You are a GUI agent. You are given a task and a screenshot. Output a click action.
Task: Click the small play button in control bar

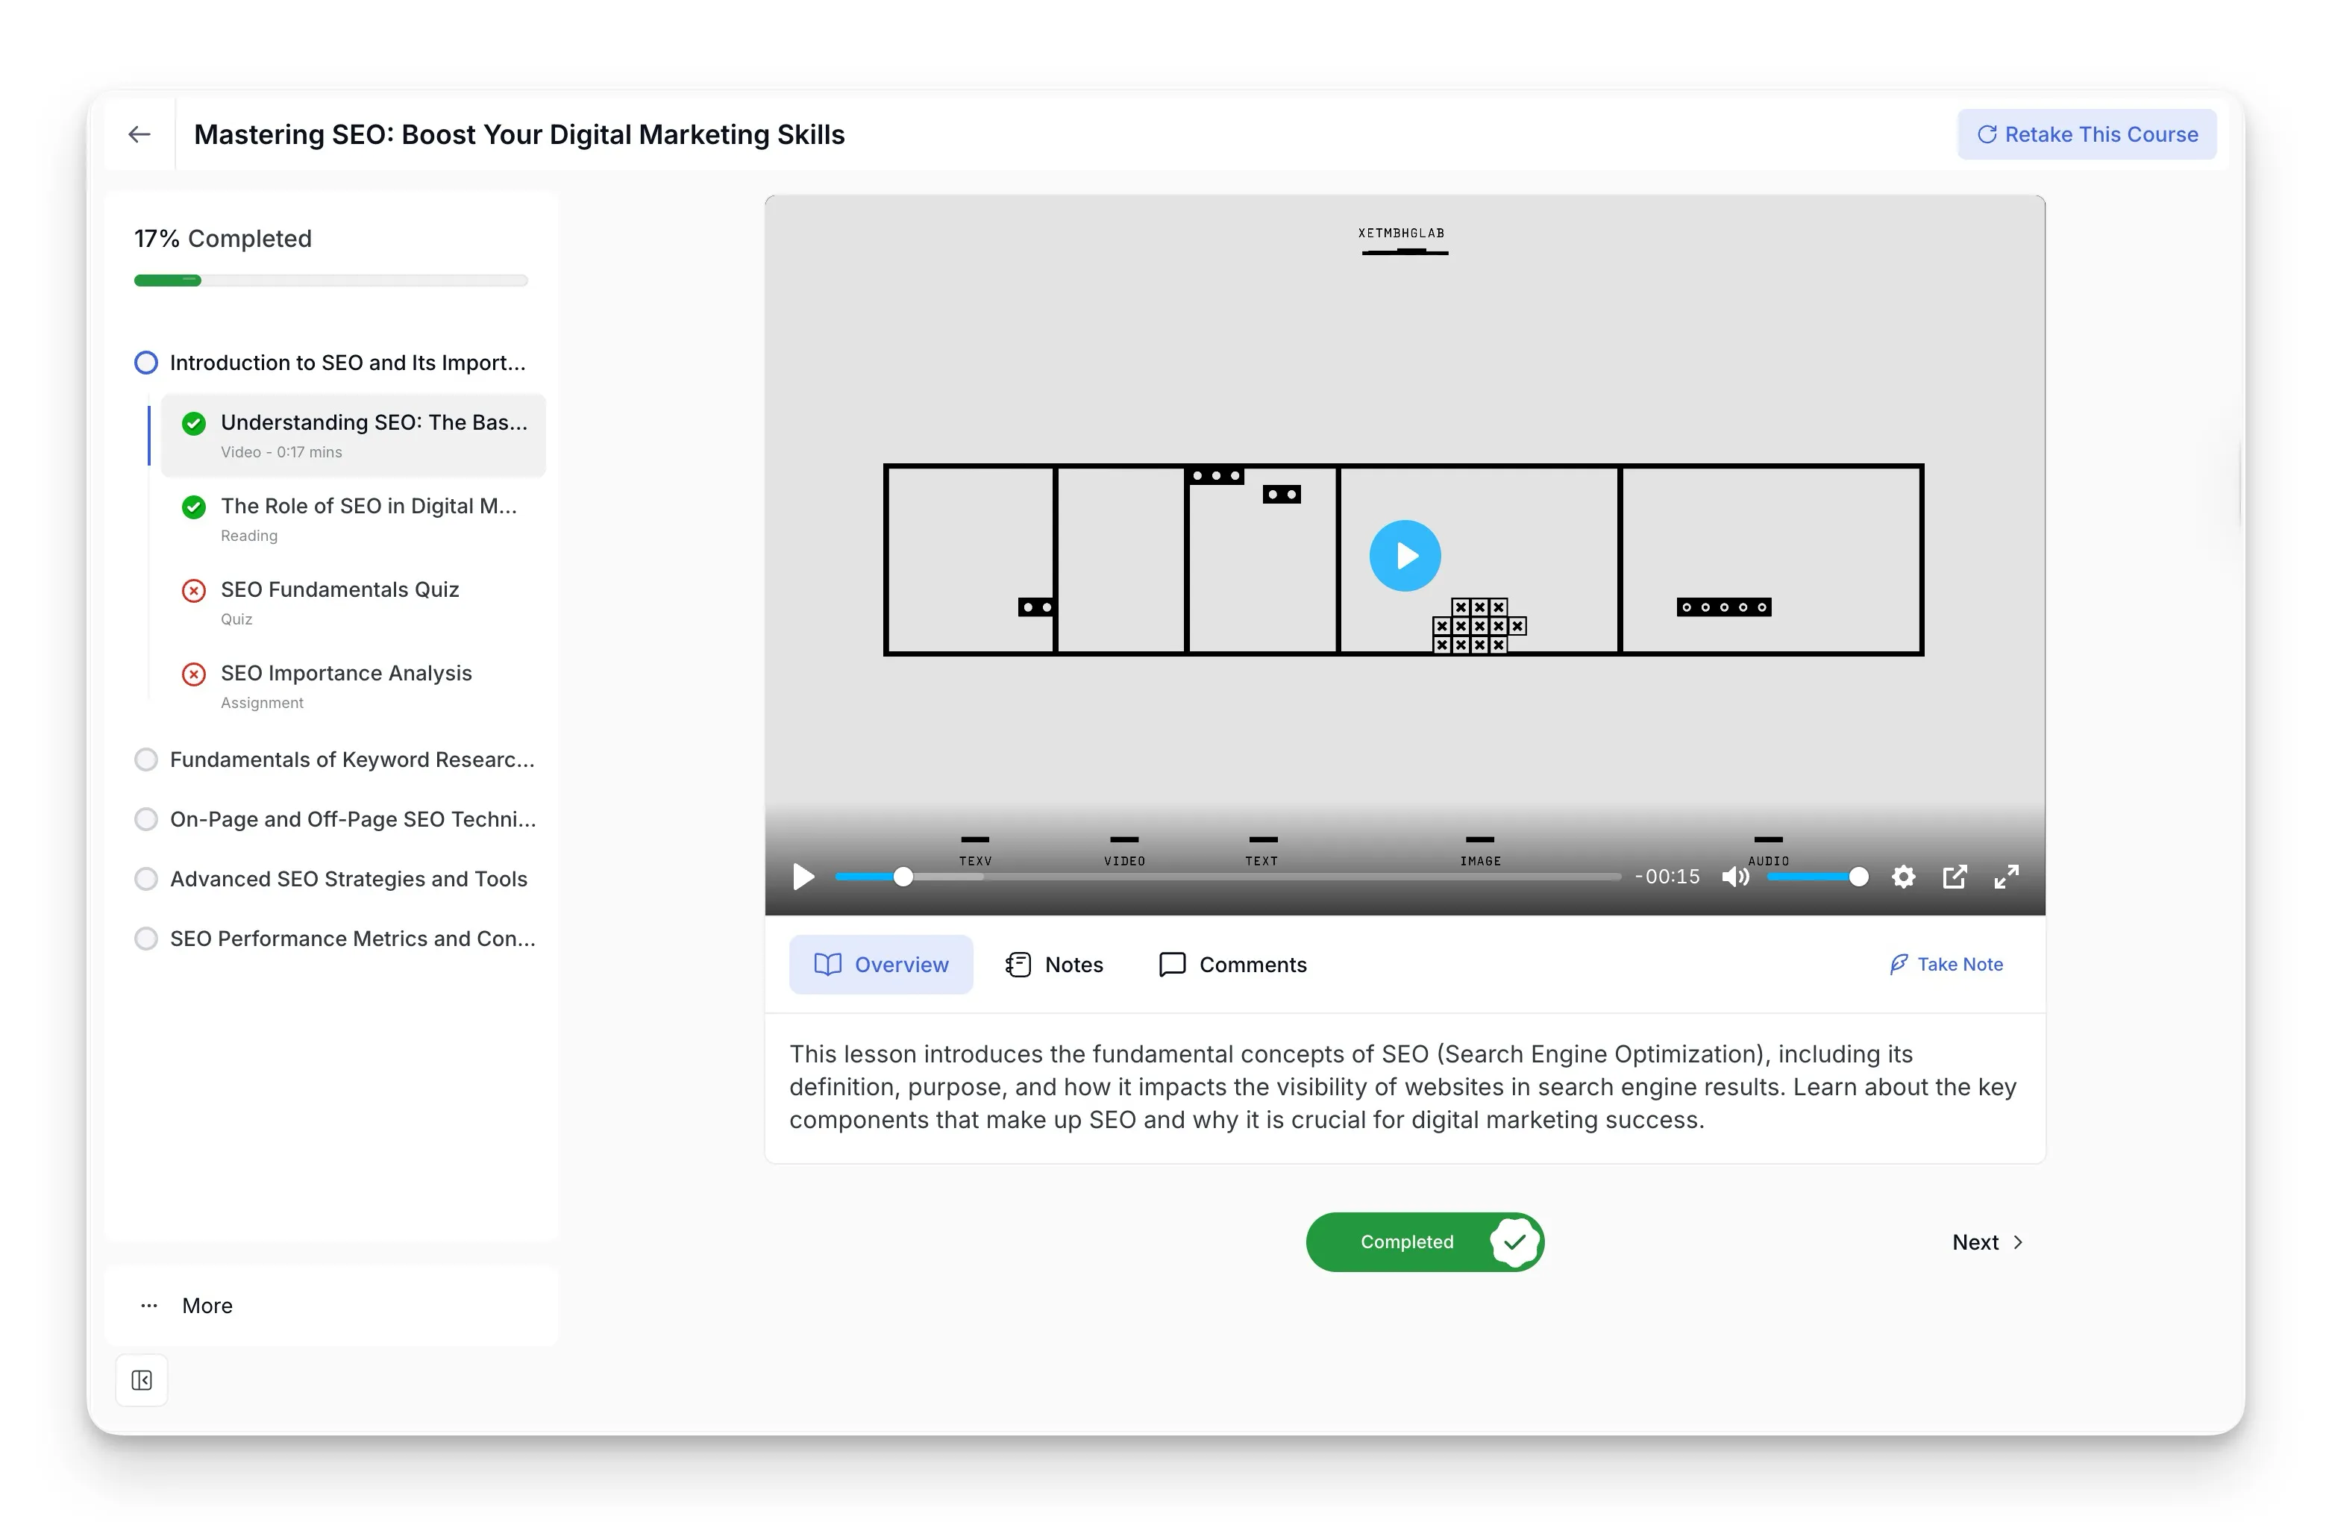803,877
